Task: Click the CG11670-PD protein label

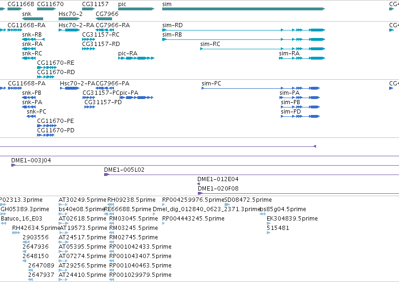Action: [x=56, y=130]
